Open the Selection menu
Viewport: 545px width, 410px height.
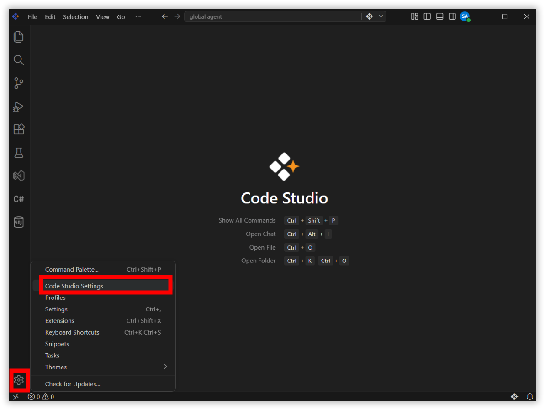tap(75, 17)
